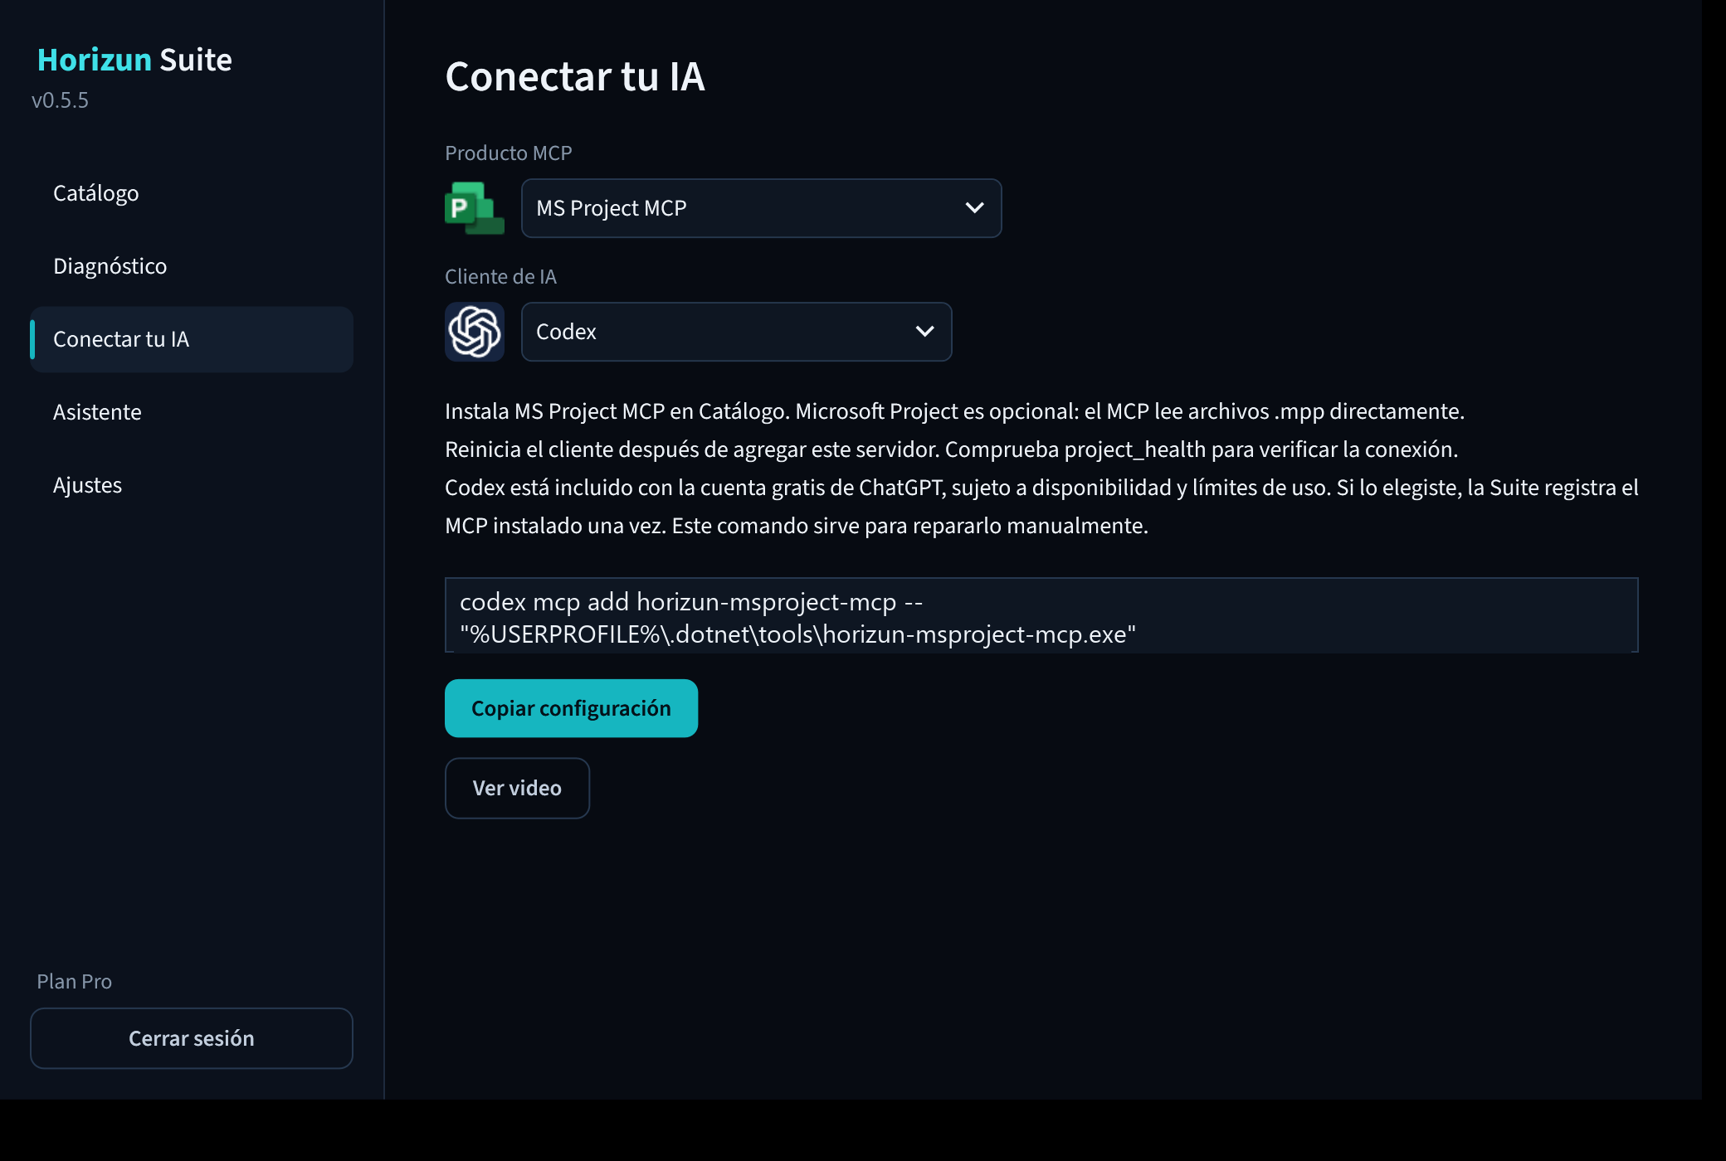Viewport: 1726px width, 1161px height.
Task: Click the text line starting 'Instala MS Project MCP'
Action: 955,411
